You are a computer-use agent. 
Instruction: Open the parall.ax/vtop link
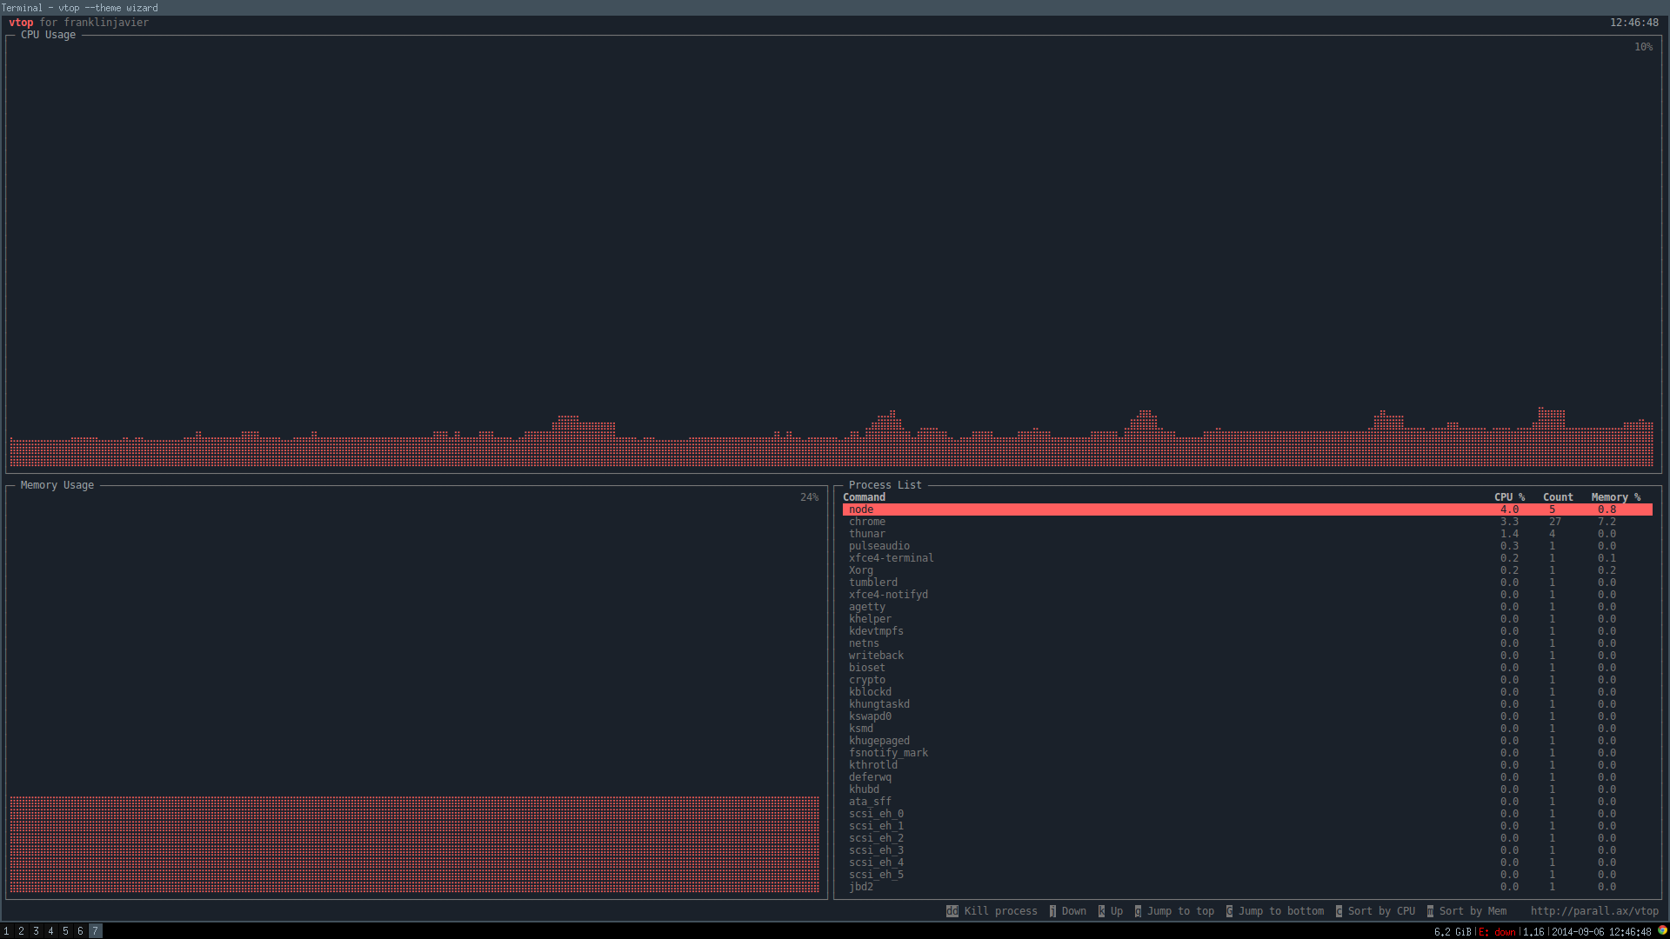coord(1593,911)
